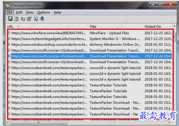Click the Find toolbar icon
Screen dimensions: 179x126
coord(36,19)
